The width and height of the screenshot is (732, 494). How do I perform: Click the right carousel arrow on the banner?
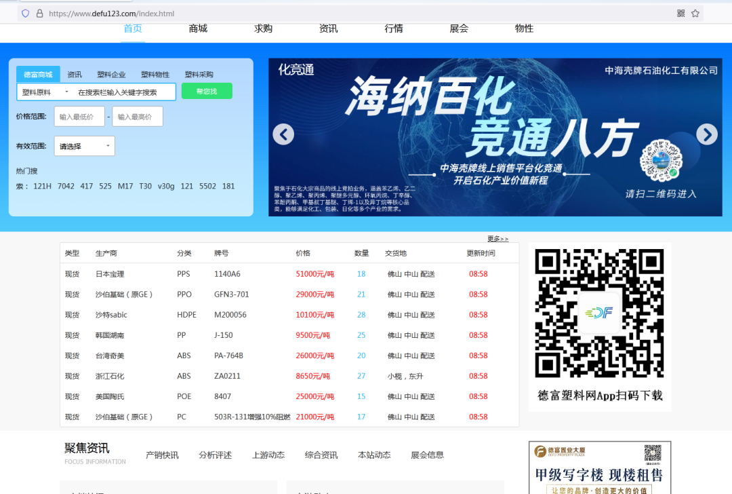(706, 134)
